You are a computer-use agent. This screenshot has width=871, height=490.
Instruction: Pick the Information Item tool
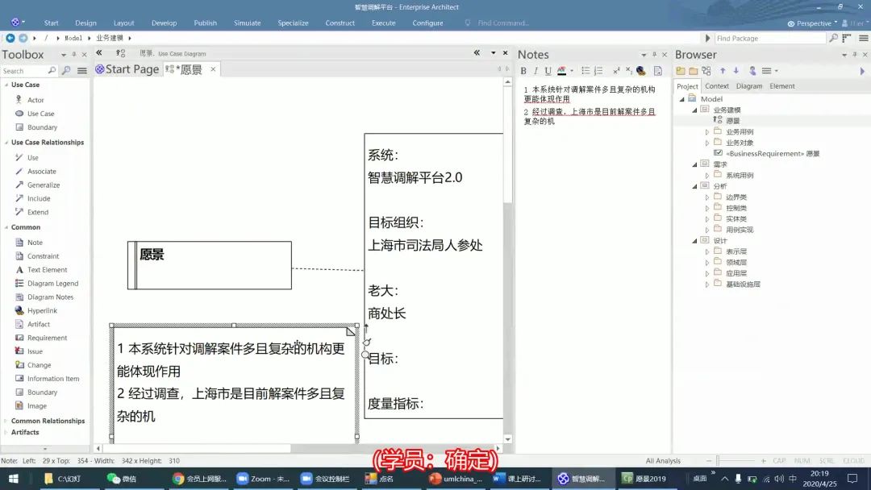click(x=52, y=379)
